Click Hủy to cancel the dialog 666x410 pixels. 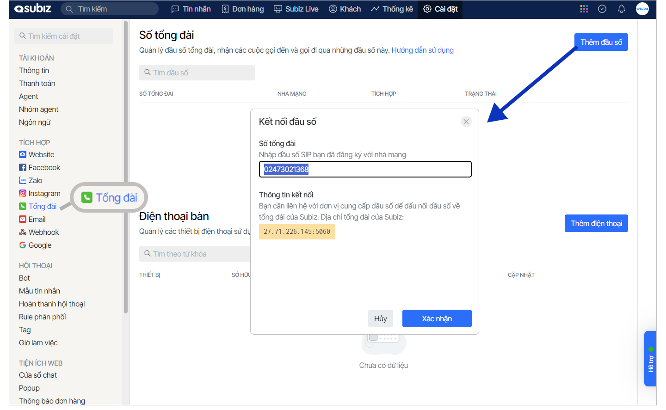(380, 318)
